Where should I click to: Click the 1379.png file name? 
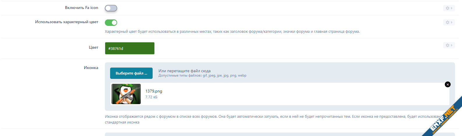(154, 91)
